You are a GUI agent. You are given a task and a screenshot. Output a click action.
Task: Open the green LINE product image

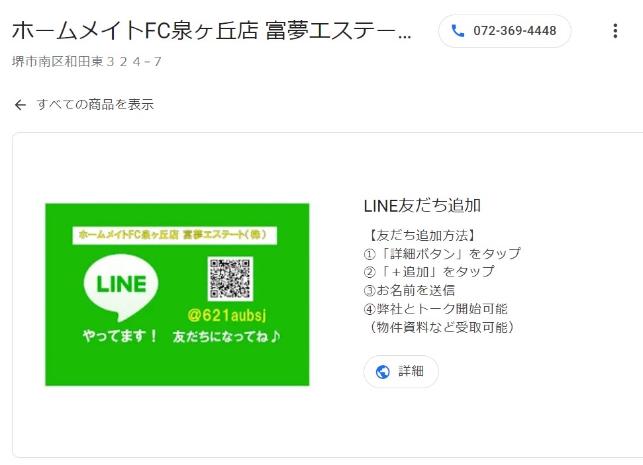[177, 294]
